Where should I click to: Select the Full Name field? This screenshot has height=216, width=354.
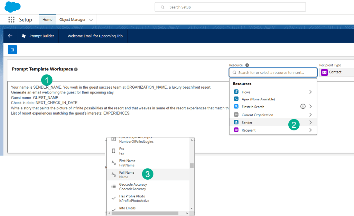pyautogui.click(x=127, y=174)
